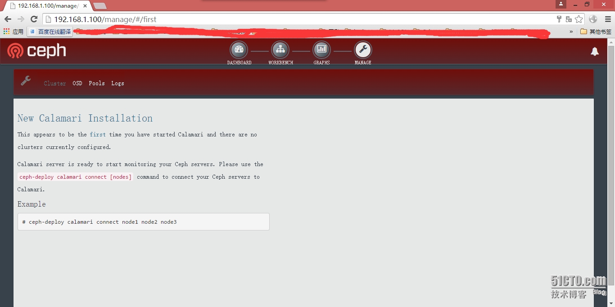Click the wrench icon beside Cluster
Image resolution: width=615 pixels, height=307 pixels.
pos(26,81)
